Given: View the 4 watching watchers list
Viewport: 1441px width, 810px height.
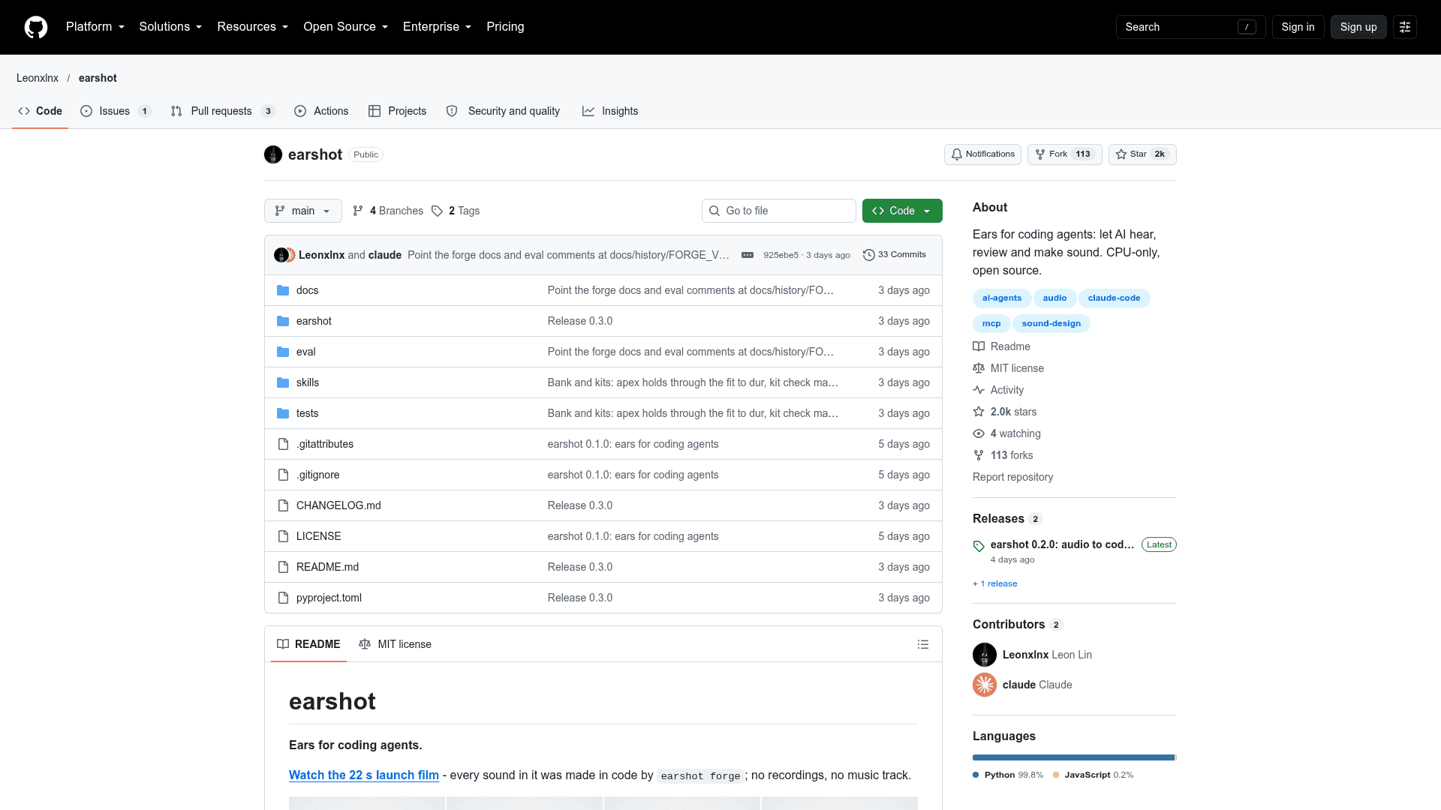Looking at the screenshot, I should point(1015,433).
